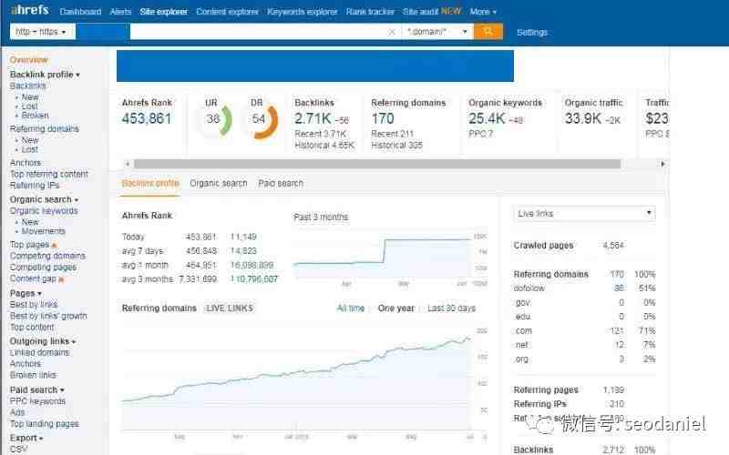Open Broken backlinks in the sidebar
The width and height of the screenshot is (729, 455).
(35, 116)
